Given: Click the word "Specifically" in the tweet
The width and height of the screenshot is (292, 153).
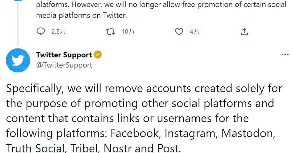Looking at the screenshot, I should coord(35,89).
